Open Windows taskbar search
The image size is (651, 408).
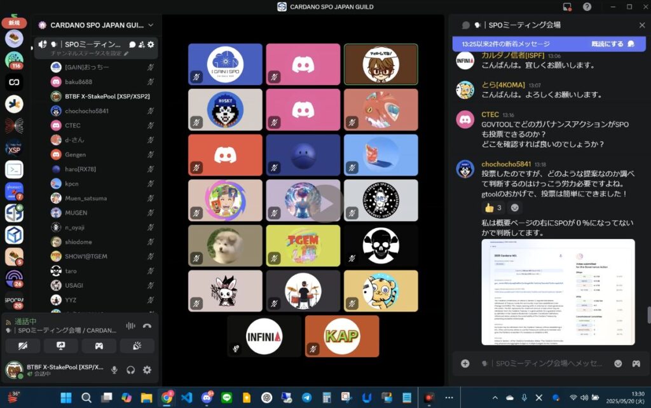pyautogui.click(x=86, y=398)
